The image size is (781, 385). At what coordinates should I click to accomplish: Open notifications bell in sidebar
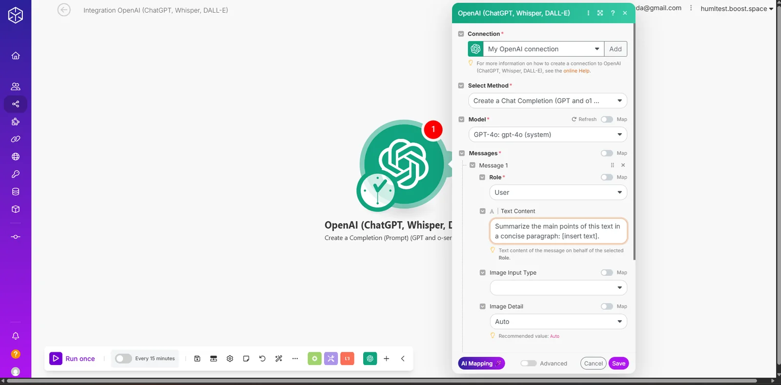pyautogui.click(x=16, y=336)
